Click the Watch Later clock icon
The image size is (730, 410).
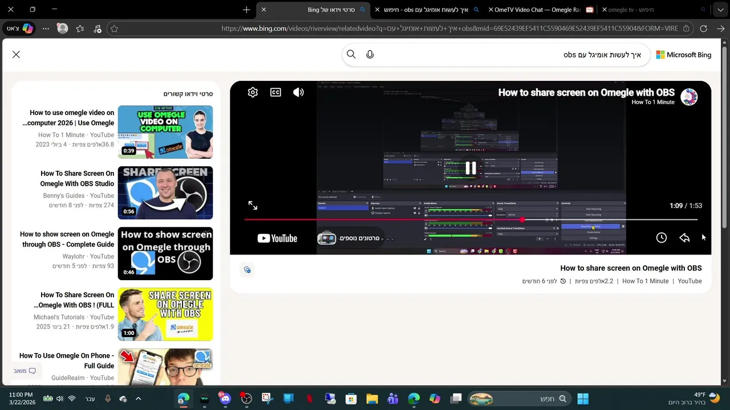(662, 238)
